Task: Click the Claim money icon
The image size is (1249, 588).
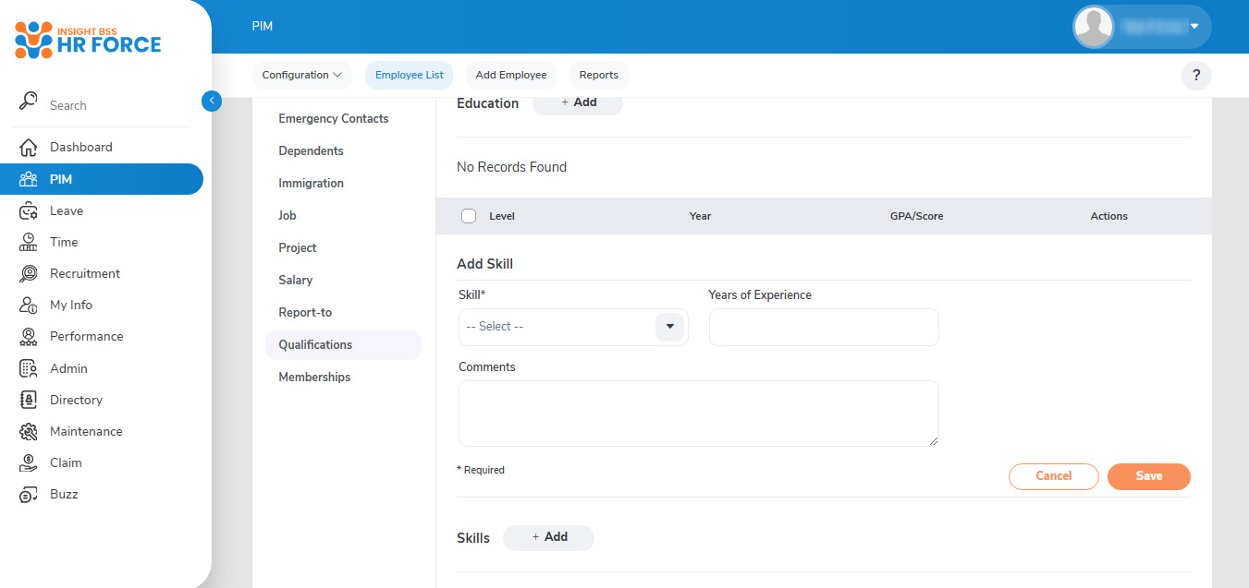Action: pos(29,462)
